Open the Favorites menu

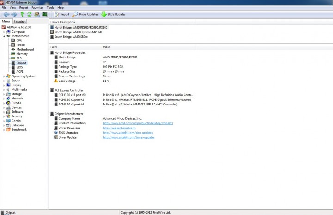pos(37,8)
